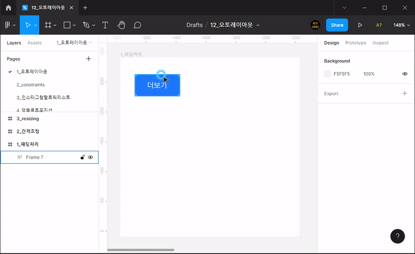Maximize the Figma window
Screen dimensions: 415x254
(x=384, y=8)
